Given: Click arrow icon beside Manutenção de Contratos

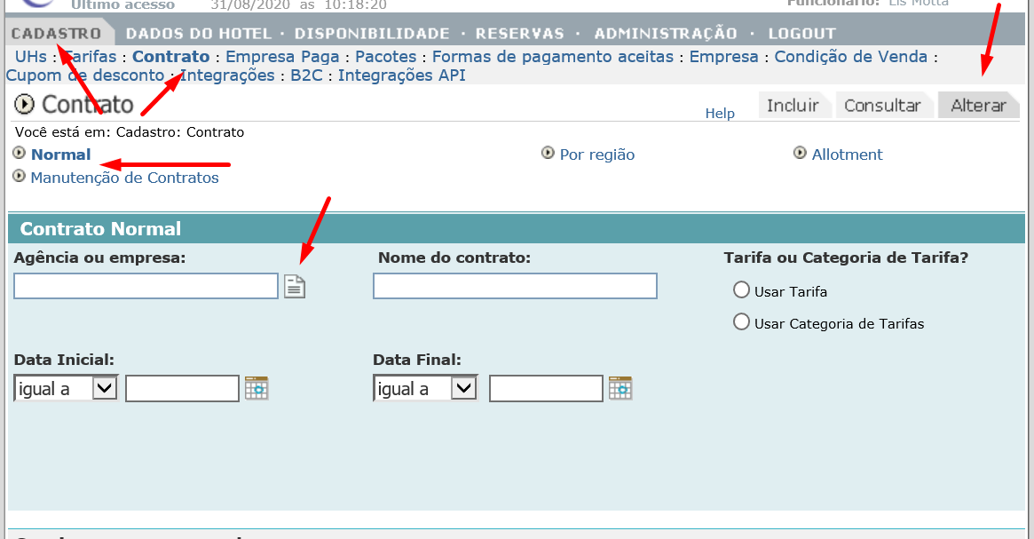Looking at the screenshot, I should [x=20, y=176].
